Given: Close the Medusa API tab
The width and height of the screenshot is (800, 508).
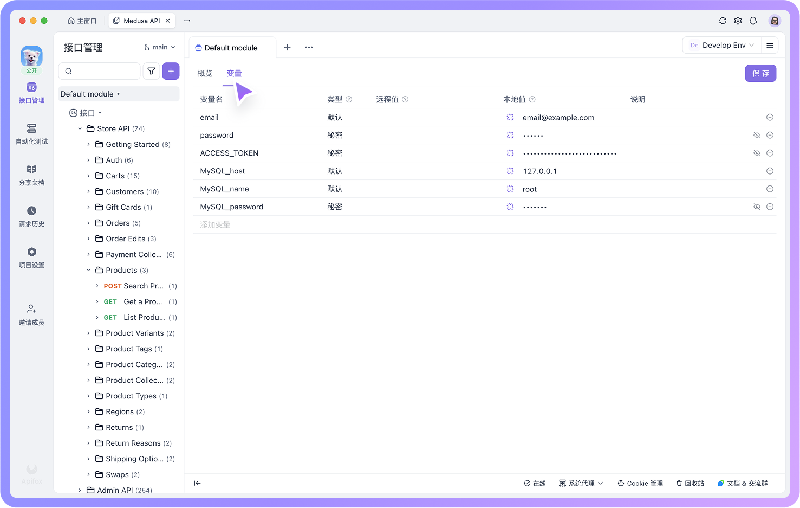Looking at the screenshot, I should [168, 21].
